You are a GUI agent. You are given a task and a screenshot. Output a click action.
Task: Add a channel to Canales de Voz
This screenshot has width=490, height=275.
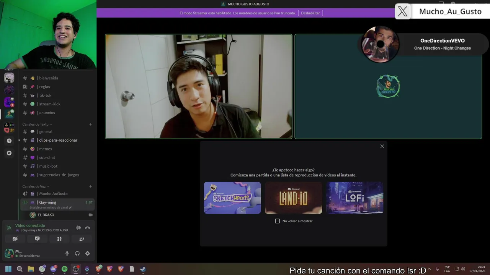point(91,186)
